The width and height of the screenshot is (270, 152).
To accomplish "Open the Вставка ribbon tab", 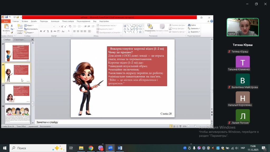I will point(25,21).
